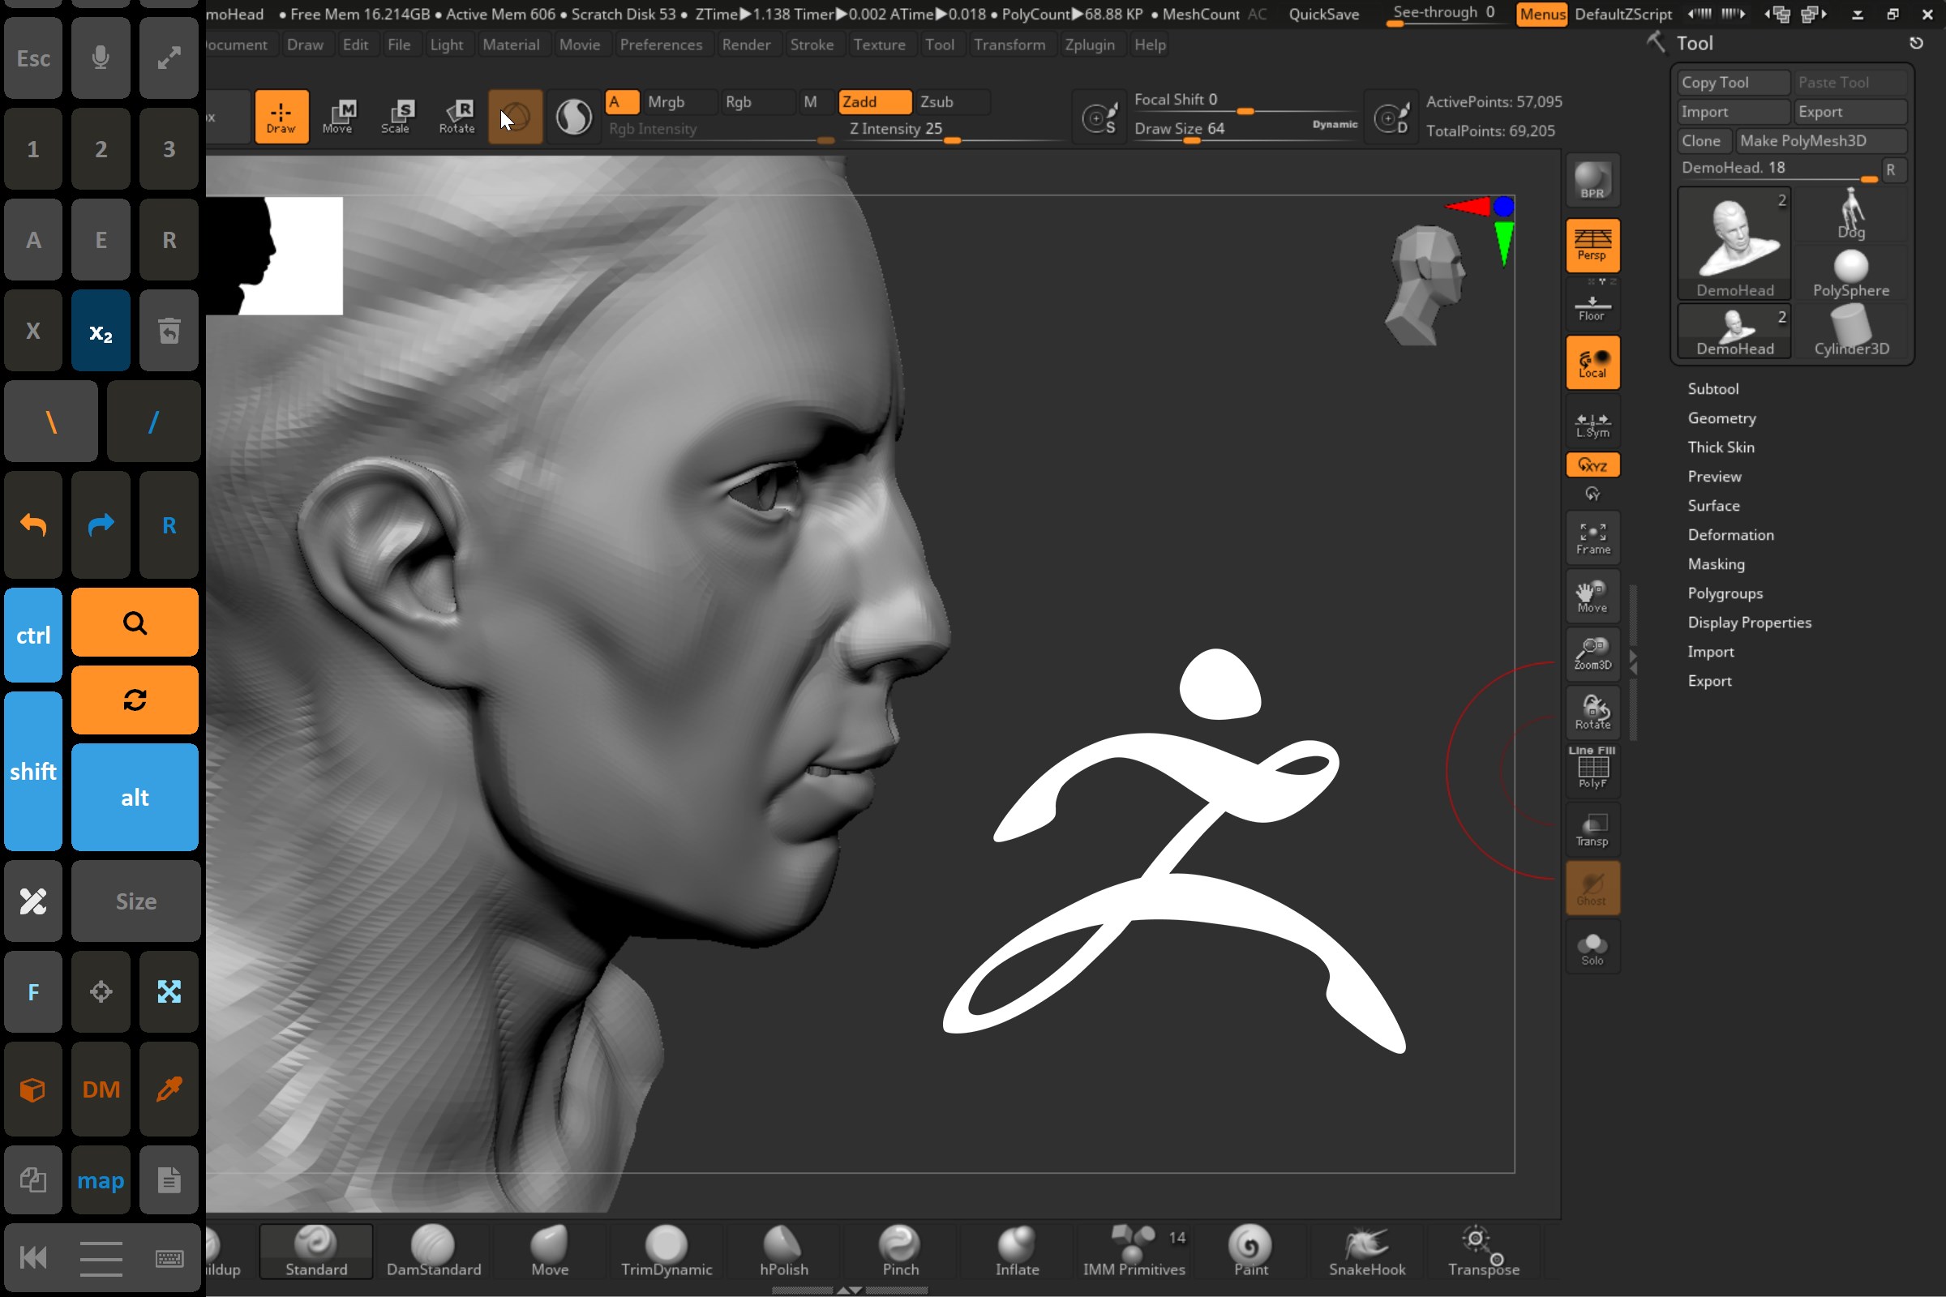Expand the Deformation section

1730,534
